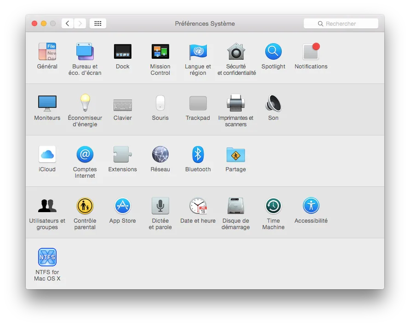Open Date et heure settings
410x326 pixels.
pyautogui.click(x=198, y=206)
